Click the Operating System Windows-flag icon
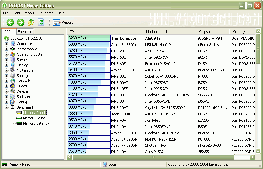 (x=13, y=54)
